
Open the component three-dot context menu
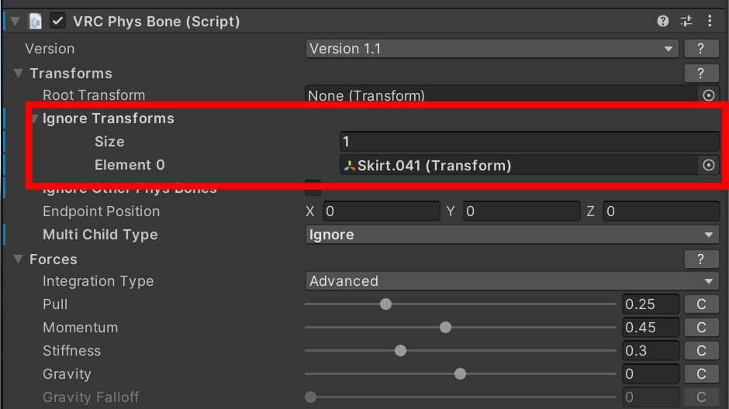710,22
